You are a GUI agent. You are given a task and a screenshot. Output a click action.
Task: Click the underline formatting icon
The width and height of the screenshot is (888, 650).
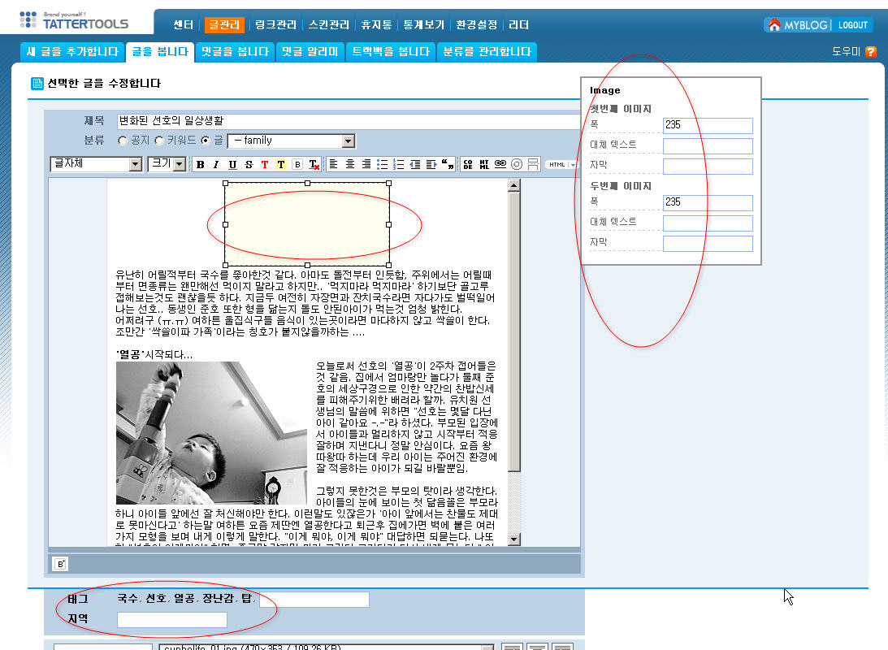(232, 165)
